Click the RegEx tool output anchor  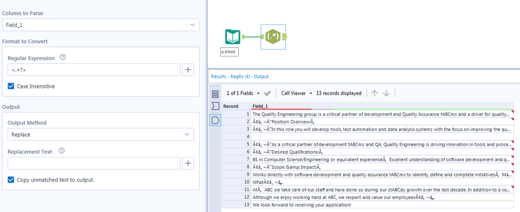(x=285, y=37)
